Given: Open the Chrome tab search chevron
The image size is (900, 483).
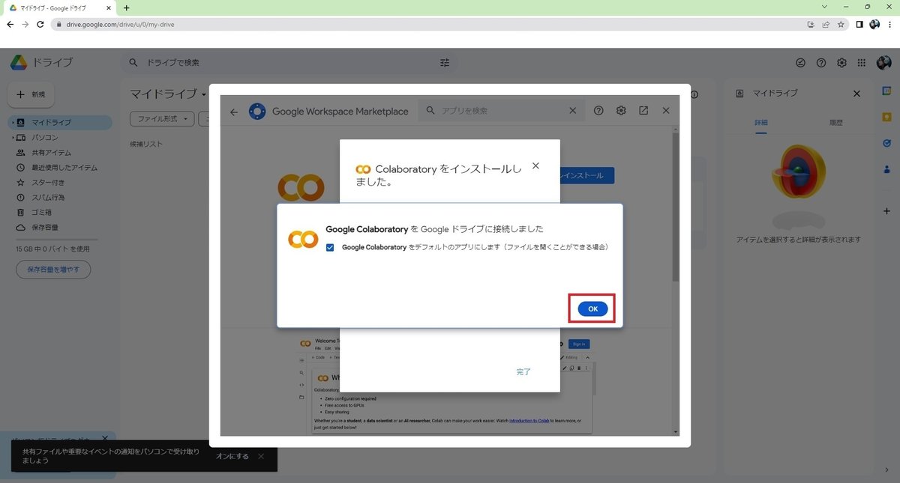Looking at the screenshot, I should [826, 7].
